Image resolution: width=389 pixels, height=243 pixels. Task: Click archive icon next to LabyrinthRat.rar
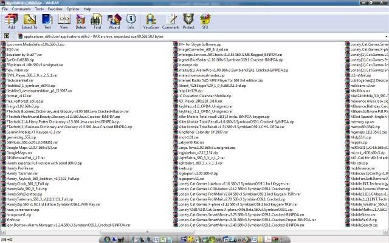pos(176,142)
